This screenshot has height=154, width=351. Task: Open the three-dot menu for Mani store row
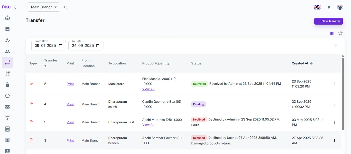(x=334, y=84)
